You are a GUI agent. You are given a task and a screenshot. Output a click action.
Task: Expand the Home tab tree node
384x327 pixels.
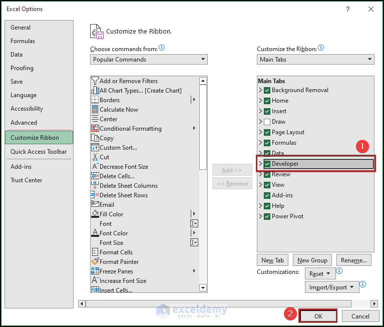tap(260, 101)
